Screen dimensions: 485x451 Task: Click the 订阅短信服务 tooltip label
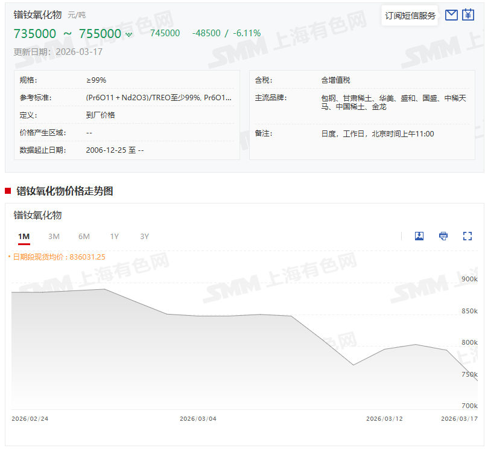pos(410,16)
